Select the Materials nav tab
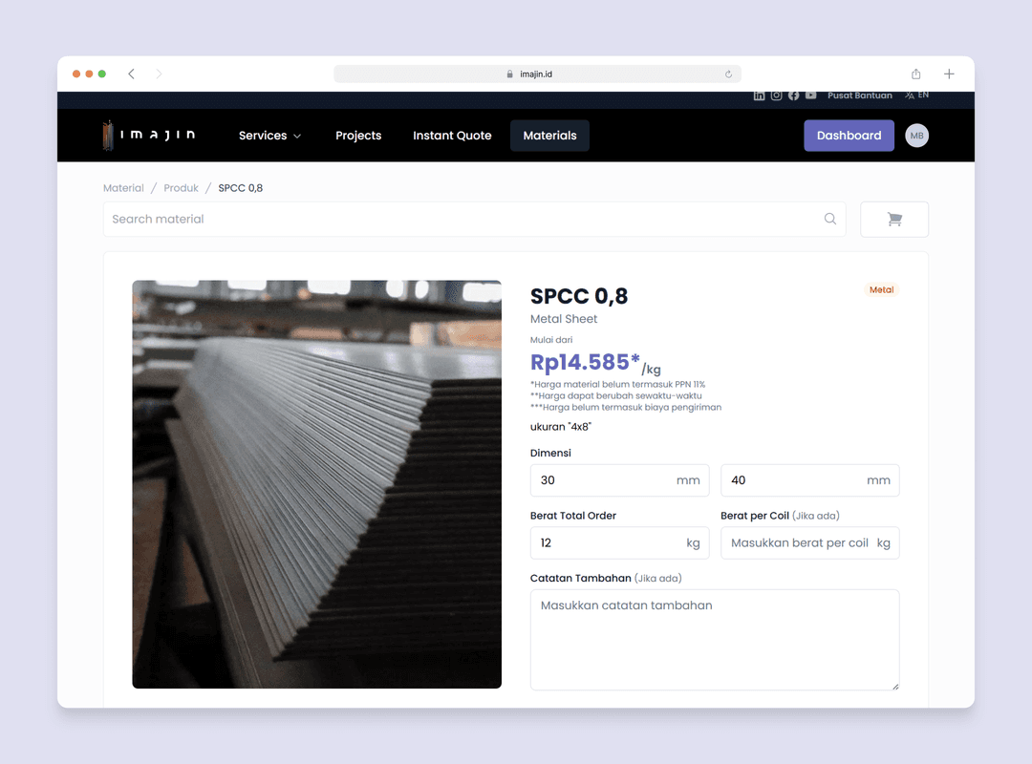 pyautogui.click(x=549, y=136)
